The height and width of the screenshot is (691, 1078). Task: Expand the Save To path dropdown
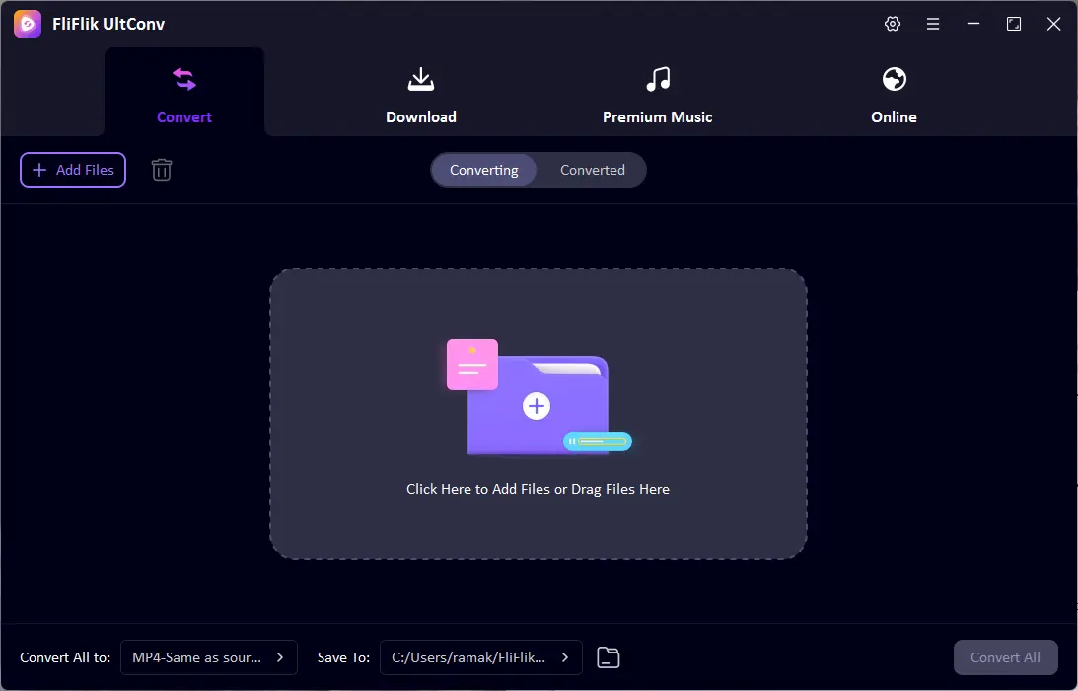click(x=480, y=657)
